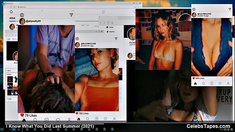The height and width of the screenshot is (132, 235).
Task: Tap home icon under the 769 Likes post
Action: point(79,119)
